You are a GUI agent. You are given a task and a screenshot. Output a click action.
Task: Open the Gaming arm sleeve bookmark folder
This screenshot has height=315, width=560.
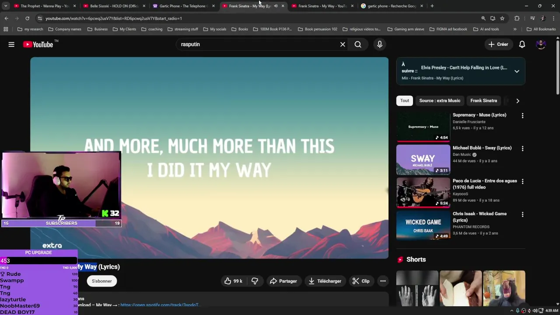coord(405,29)
